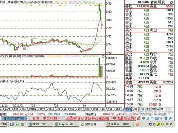Click the 000606 stock code title

point(143,2)
